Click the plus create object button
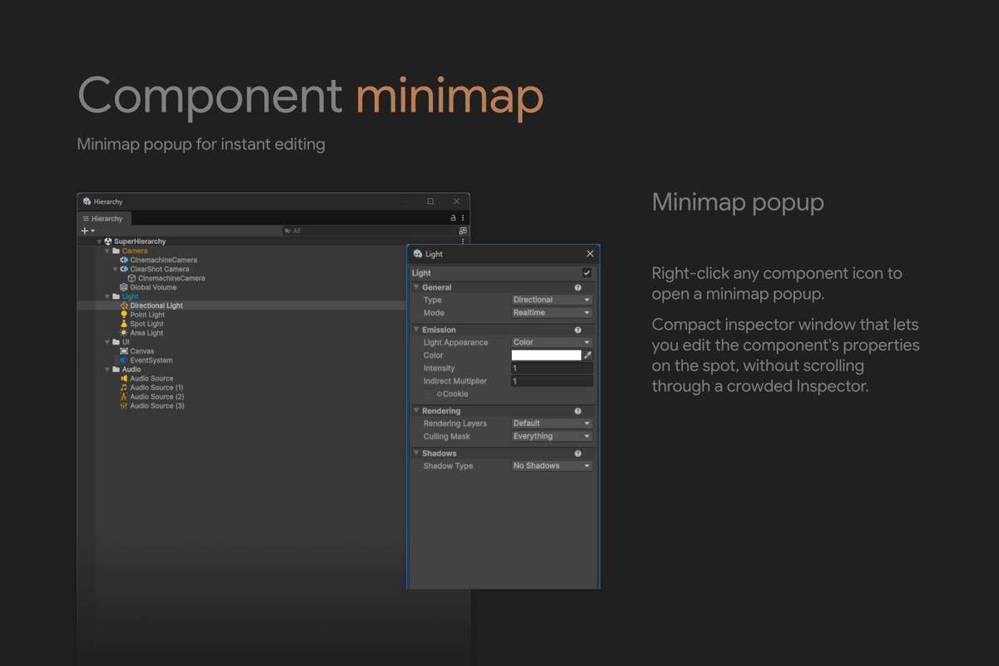Screen dimensions: 999x666 coord(85,231)
